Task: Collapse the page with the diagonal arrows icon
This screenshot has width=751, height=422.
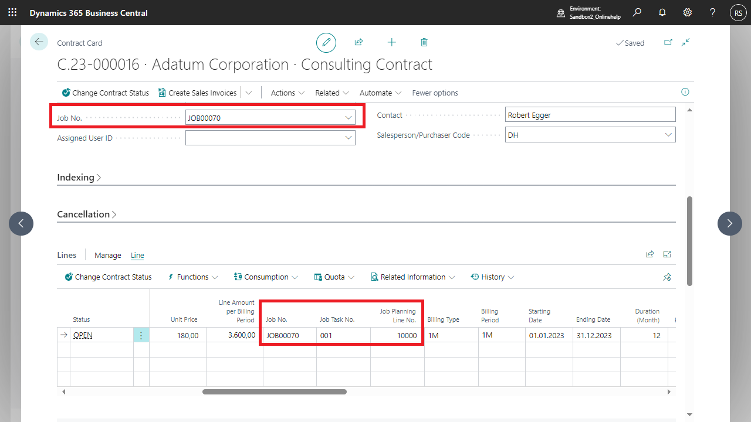Action: tap(685, 42)
